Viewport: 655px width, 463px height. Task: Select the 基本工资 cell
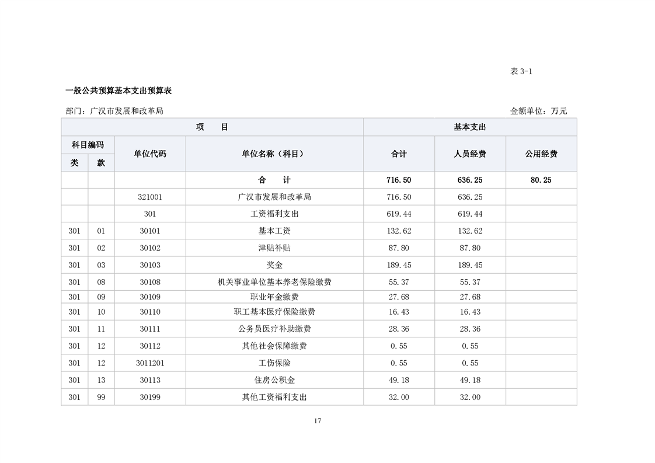pos(274,231)
